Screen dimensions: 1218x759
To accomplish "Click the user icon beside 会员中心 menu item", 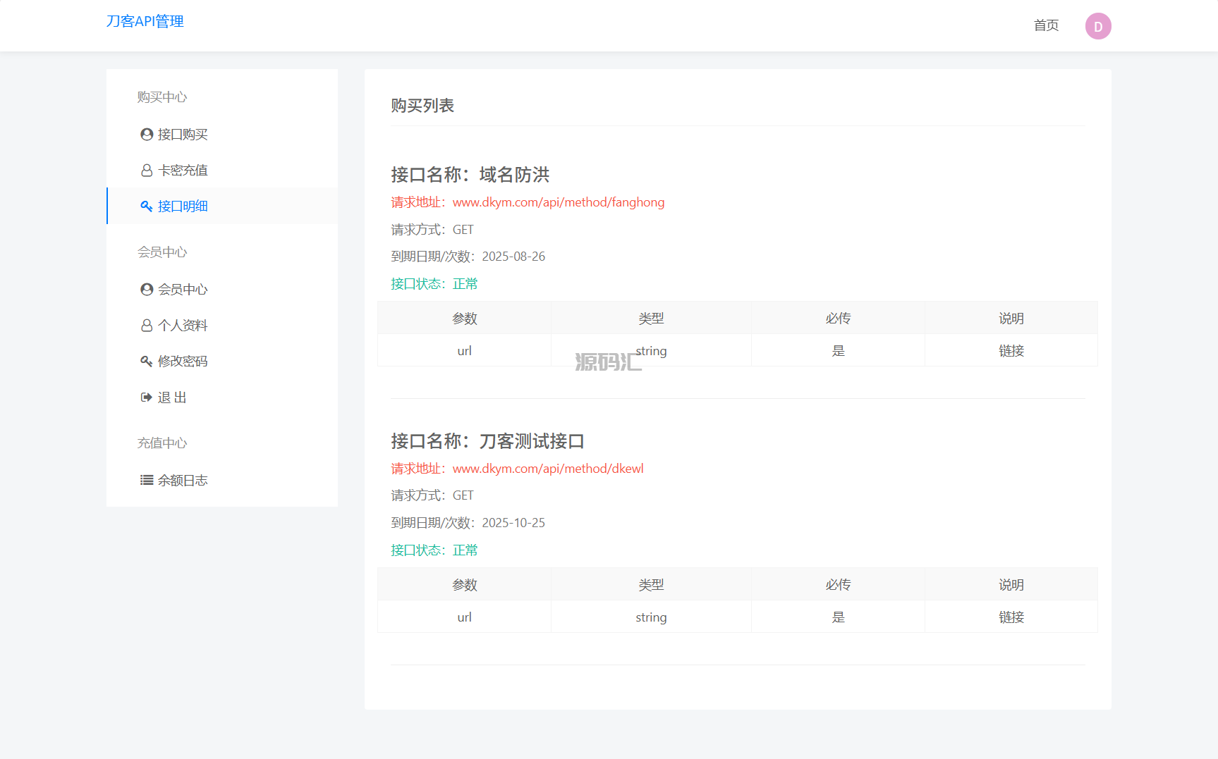I will (x=147, y=289).
